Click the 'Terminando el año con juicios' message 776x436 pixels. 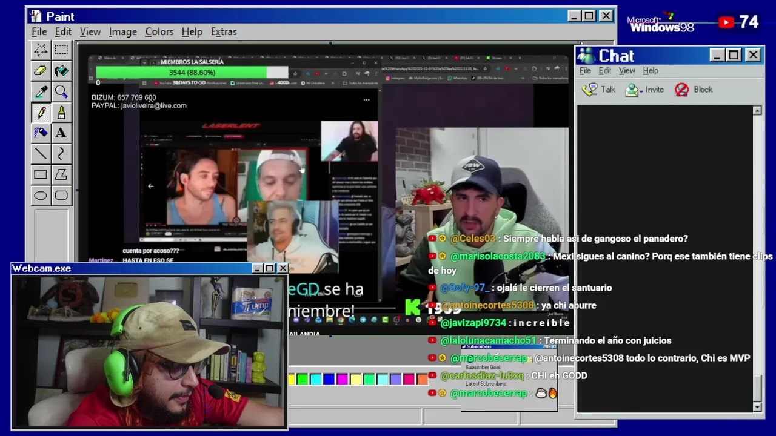[609, 340]
